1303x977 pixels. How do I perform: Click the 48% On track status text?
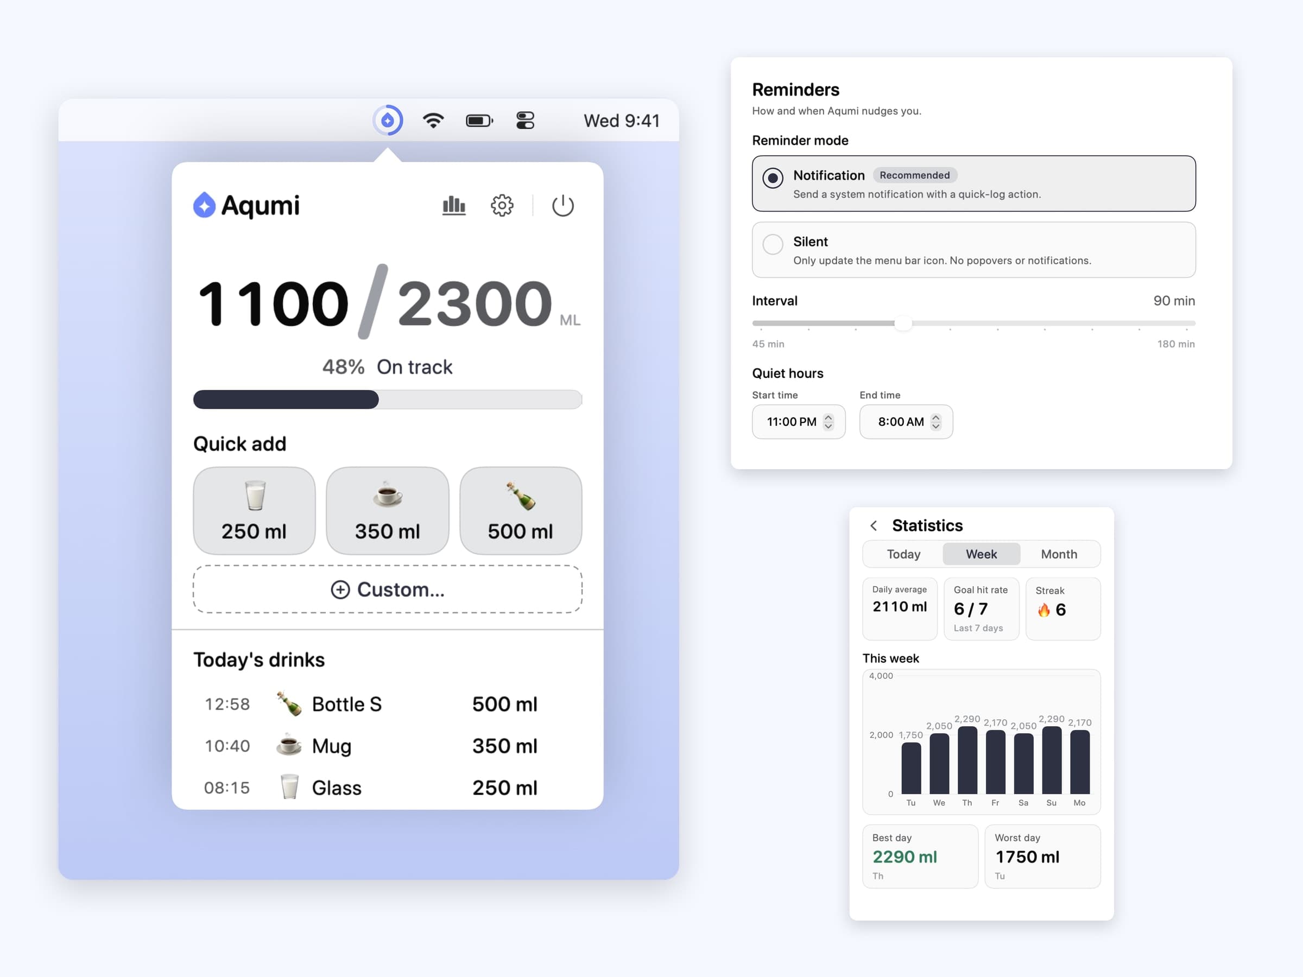pos(387,367)
